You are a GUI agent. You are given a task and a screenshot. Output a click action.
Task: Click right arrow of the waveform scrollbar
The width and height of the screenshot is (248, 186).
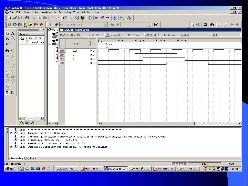(240, 123)
